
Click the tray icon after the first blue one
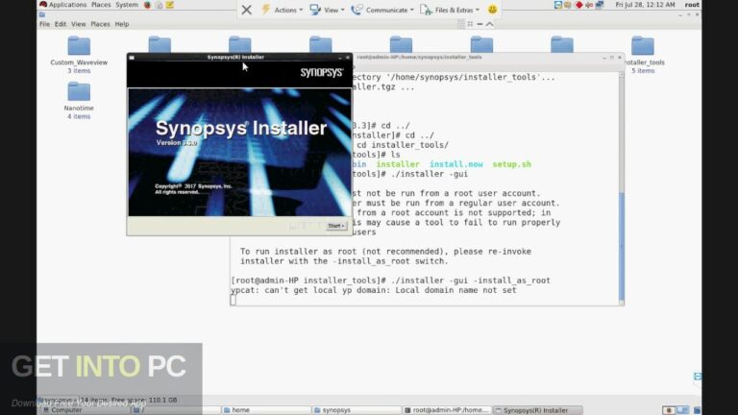(x=567, y=5)
